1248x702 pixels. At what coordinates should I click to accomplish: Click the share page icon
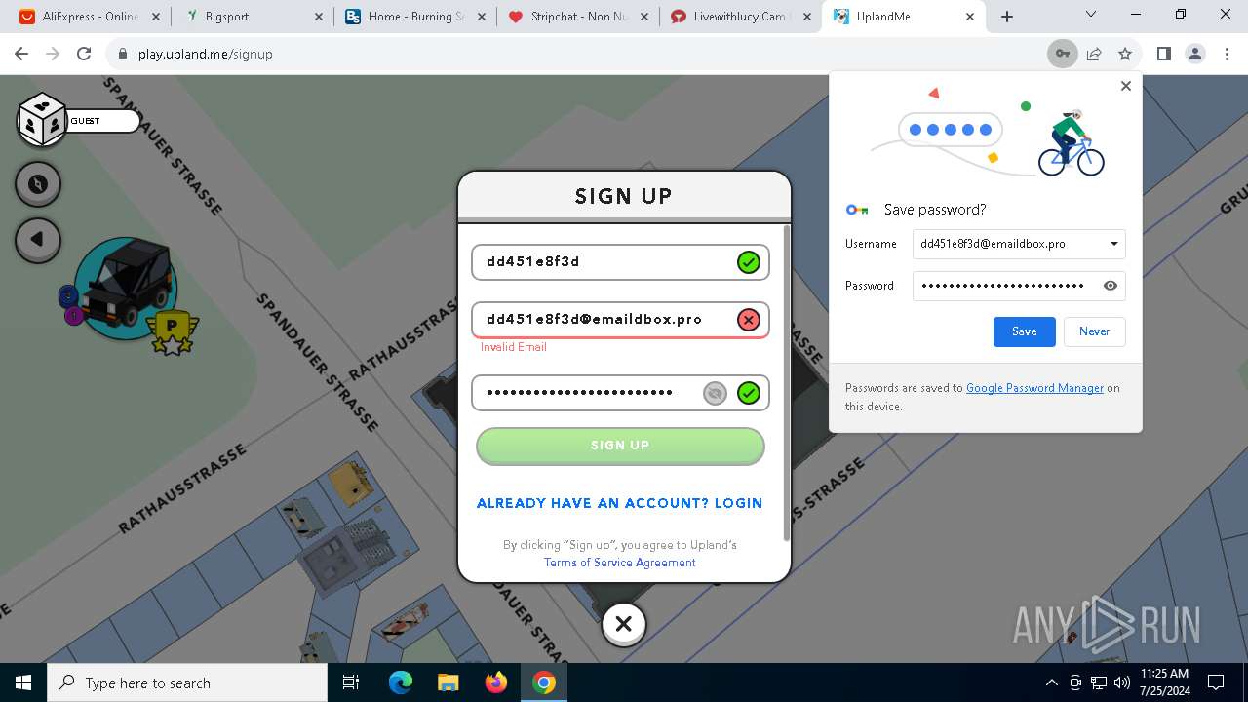[1094, 54]
